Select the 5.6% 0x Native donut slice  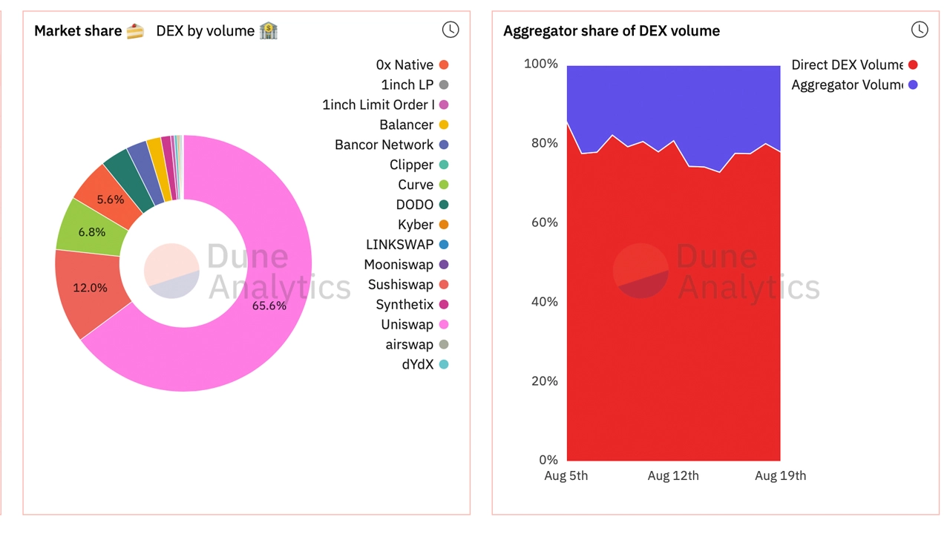[110, 199]
